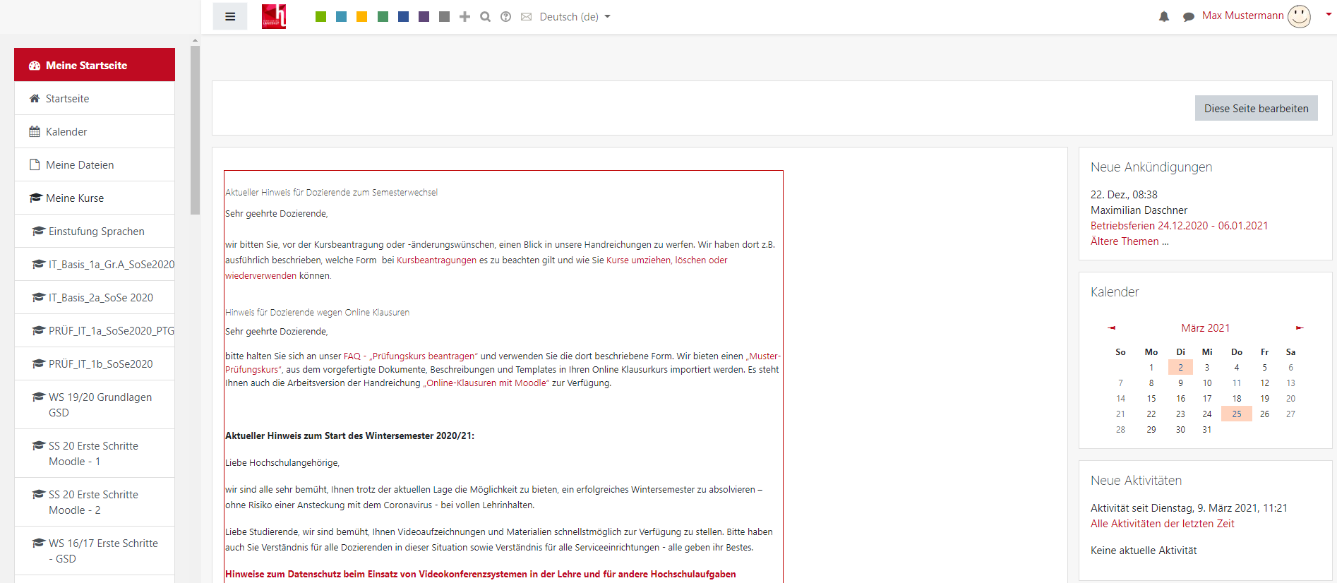Click the smiley user avatar
The image size is (1337, 583).
(1299, 16)
